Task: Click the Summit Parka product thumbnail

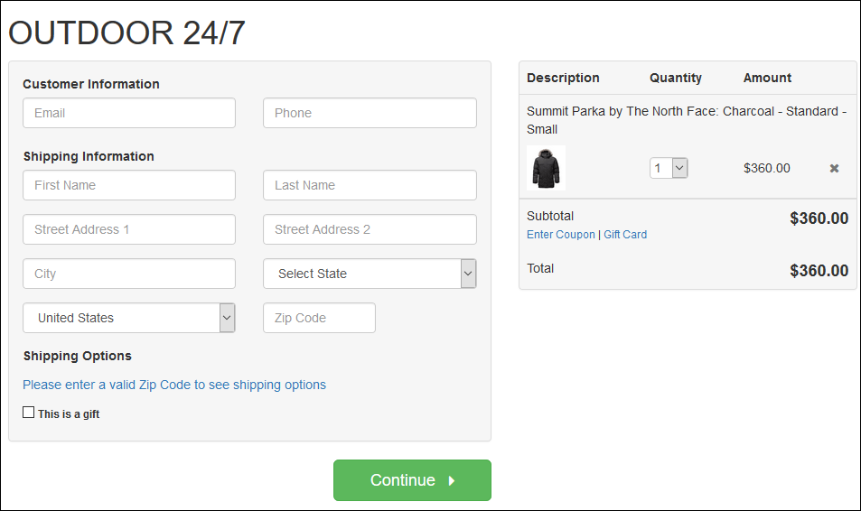Action: 546,168
